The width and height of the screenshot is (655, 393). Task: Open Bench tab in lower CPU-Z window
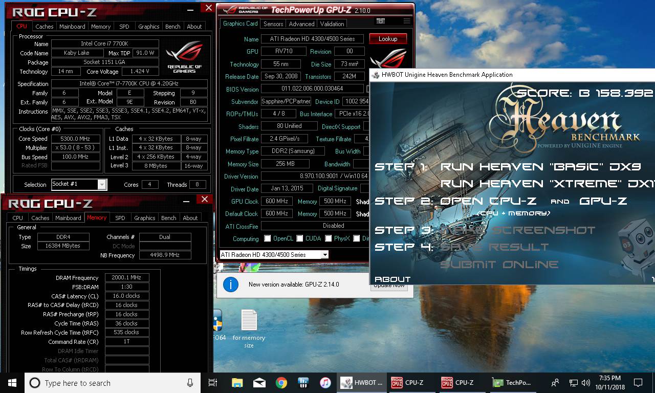168,218
